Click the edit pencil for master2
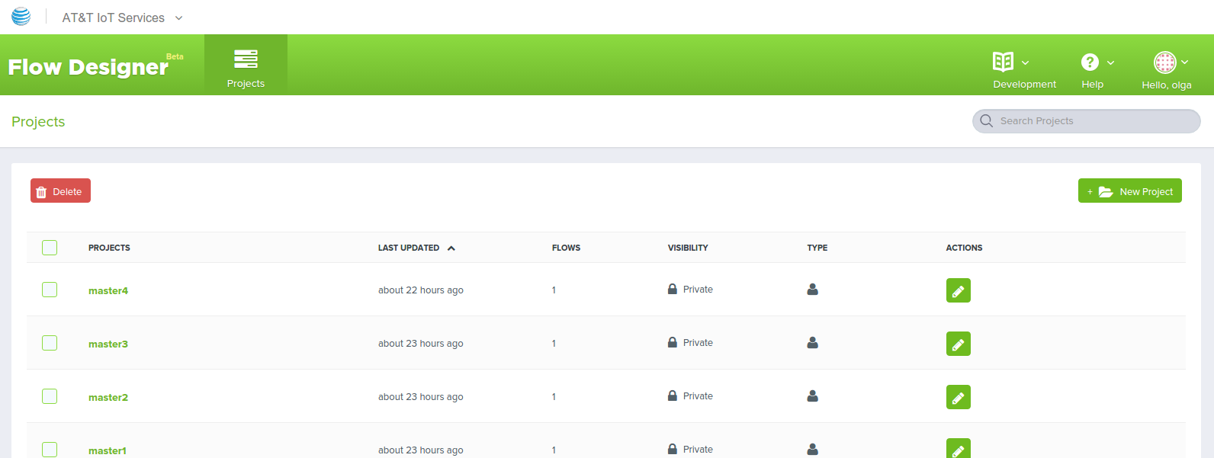This screenshot has width=1214, height=458. (959, 397)
